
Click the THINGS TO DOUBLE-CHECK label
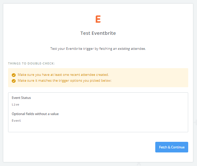(x=31, y=63)
